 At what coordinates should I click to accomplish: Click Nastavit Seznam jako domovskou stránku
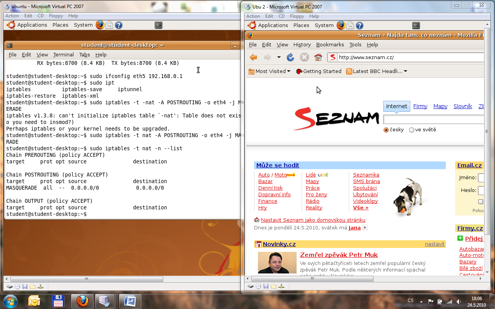coord(313,220)
